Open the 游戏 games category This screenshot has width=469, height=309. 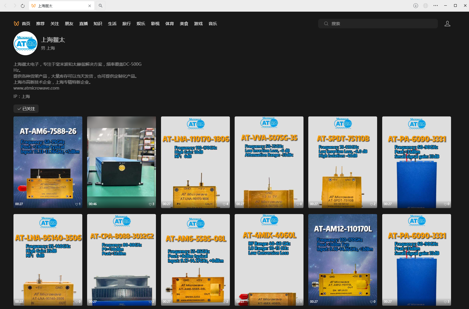point(198,24)
